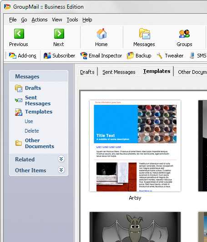
Task: Launch the Subscriber add-on icon
Action: (x=47, y=56)
